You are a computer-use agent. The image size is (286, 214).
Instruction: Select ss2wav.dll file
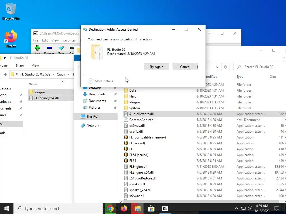[137, 196]
